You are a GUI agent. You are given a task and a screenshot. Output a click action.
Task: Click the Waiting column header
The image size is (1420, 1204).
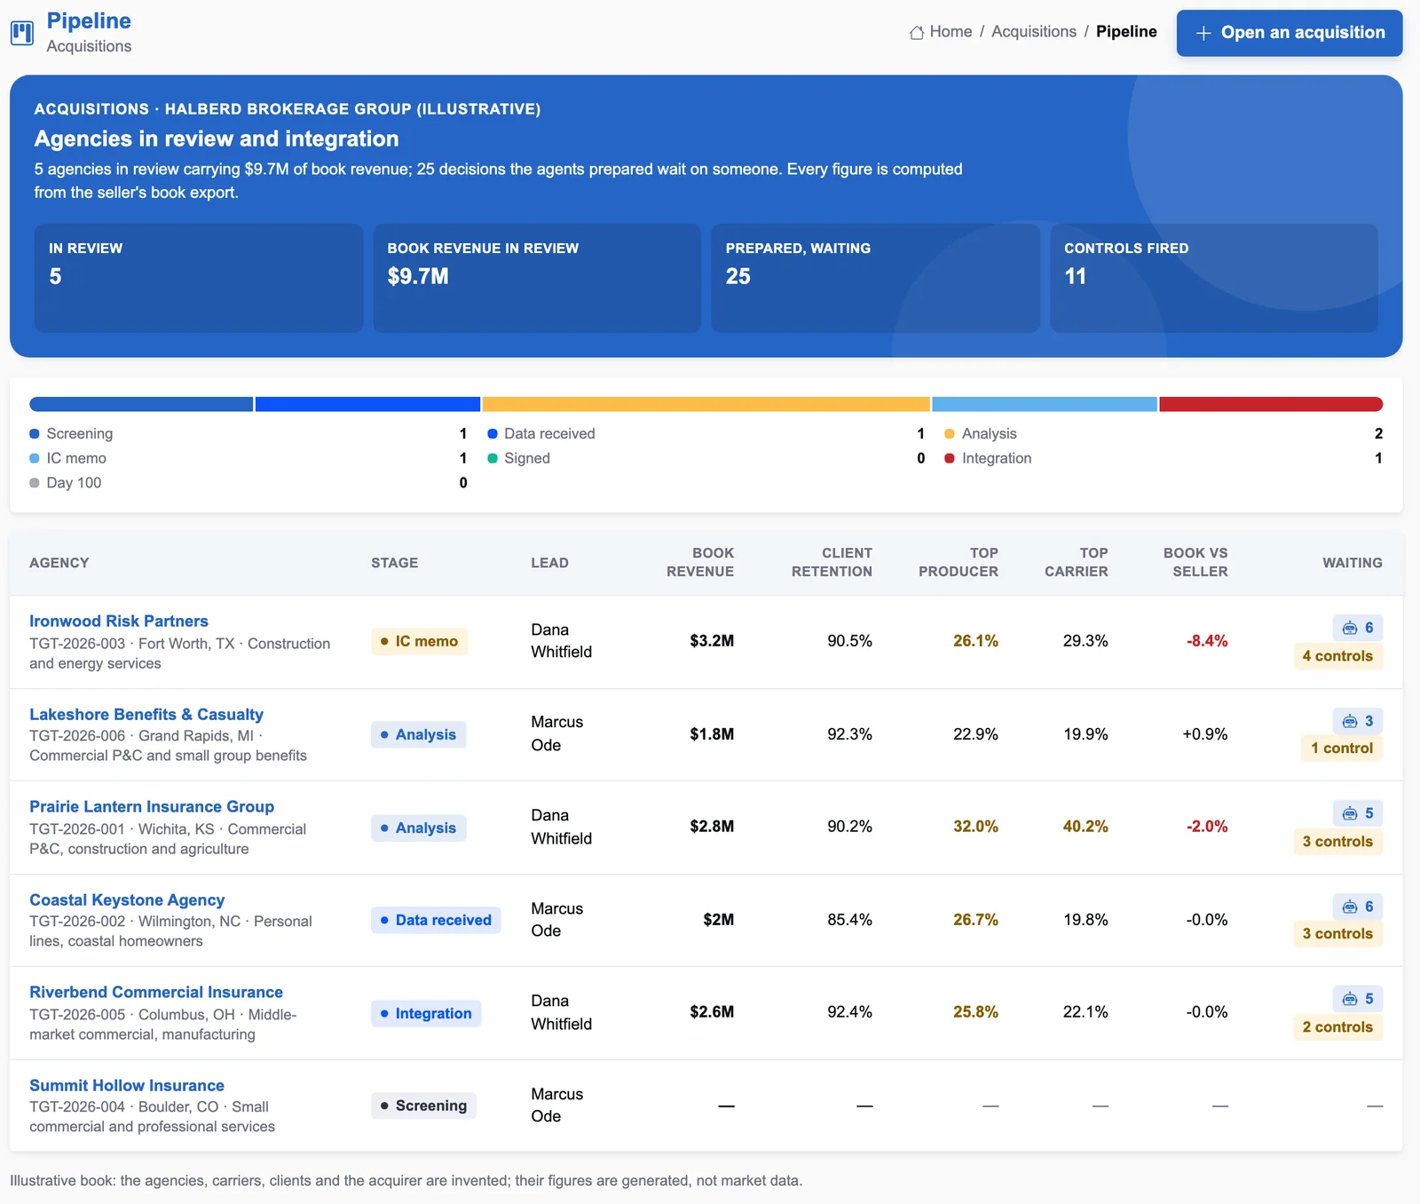tap(1353, 563)
